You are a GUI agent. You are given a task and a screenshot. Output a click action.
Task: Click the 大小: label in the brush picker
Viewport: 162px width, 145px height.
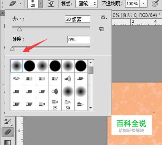(x=18, y=19)
